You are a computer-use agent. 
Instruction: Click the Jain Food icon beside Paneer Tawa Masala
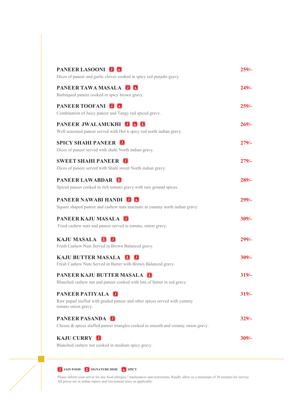point(128,88)
